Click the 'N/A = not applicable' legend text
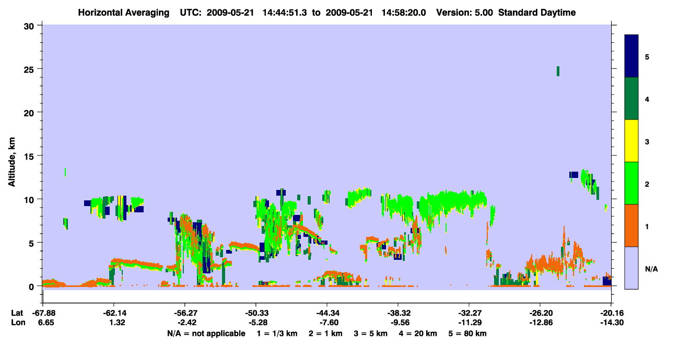Image resolution: width=679 pixels, height=348 pixels. pyautogui.click(x=206, y=333)
